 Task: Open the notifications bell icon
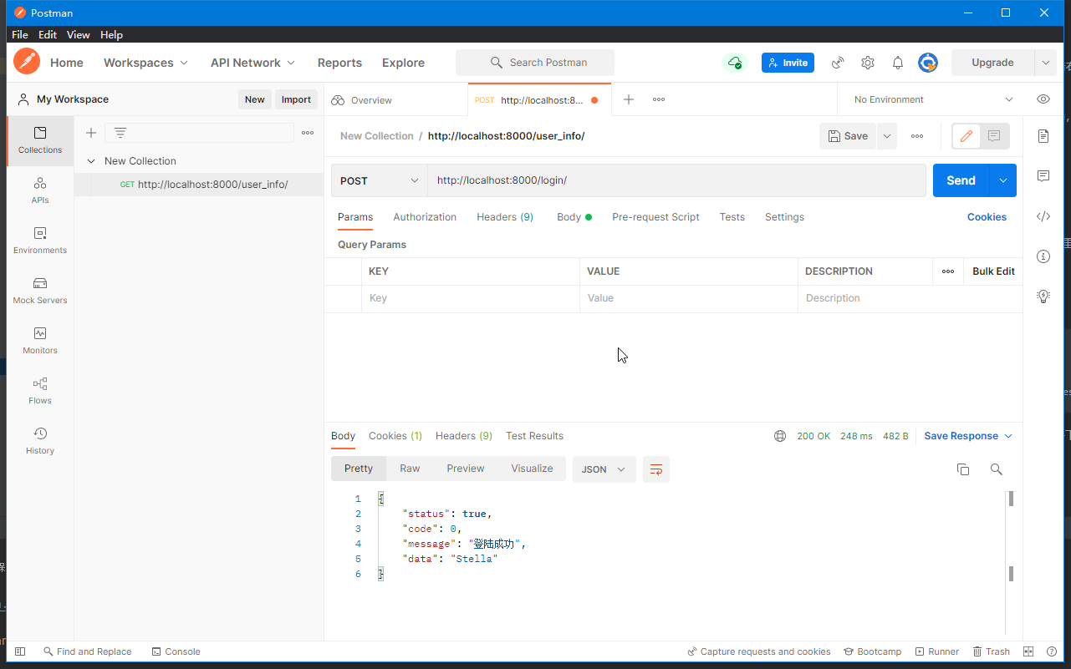(x=898, y=63)
